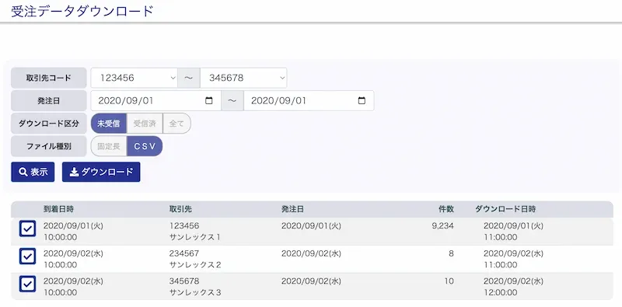This screenshot has width=622, height=307.
Task: Choose CSV file type
Action: point(145,146)
